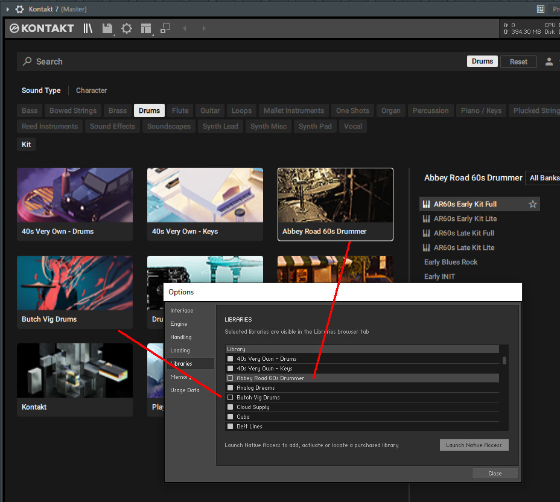
Task: Filter by the Kit sub-tag
Action: click(x=26, y=144)
